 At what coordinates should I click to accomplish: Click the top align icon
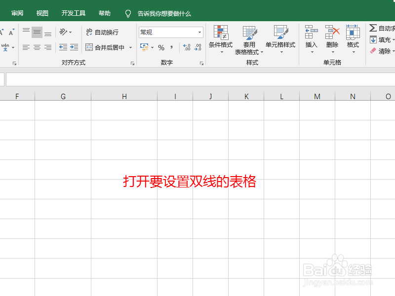click(x=26, y=32)
